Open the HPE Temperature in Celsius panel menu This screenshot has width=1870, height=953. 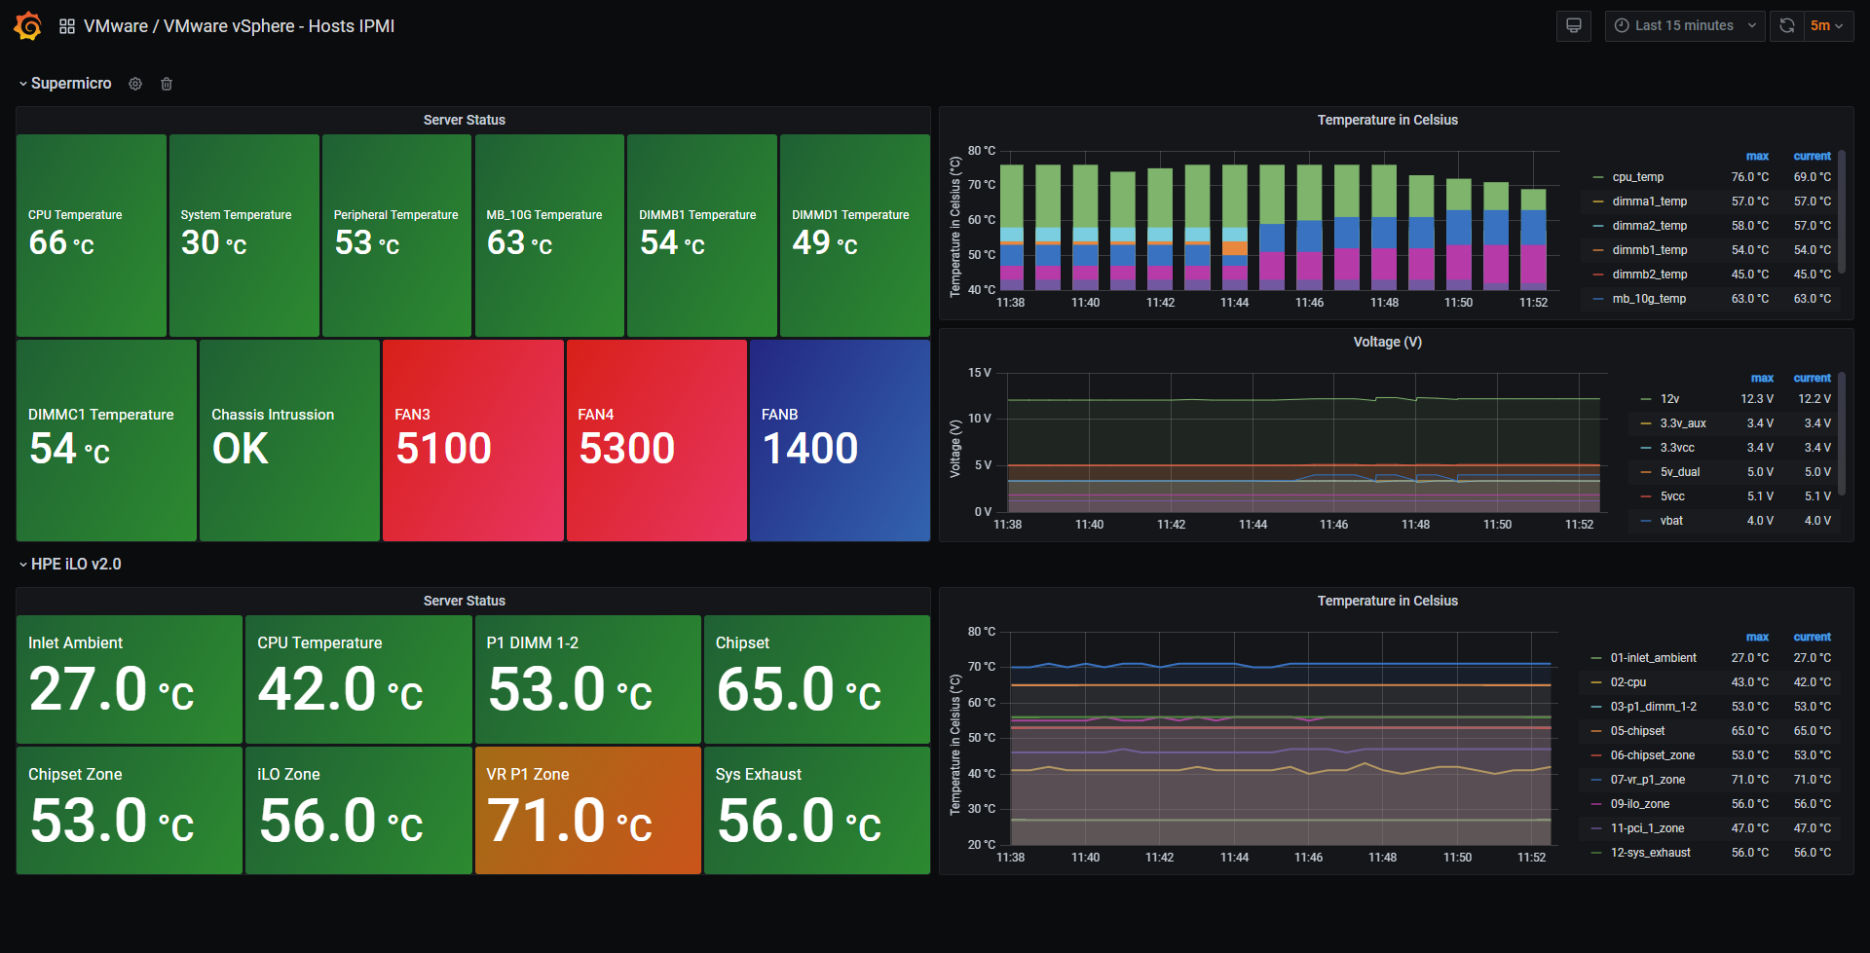tap(1388, 601)
